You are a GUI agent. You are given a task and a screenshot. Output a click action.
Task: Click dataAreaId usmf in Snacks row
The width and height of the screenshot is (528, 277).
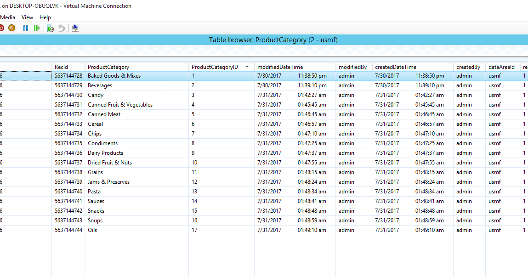click(x=494, y=211)
